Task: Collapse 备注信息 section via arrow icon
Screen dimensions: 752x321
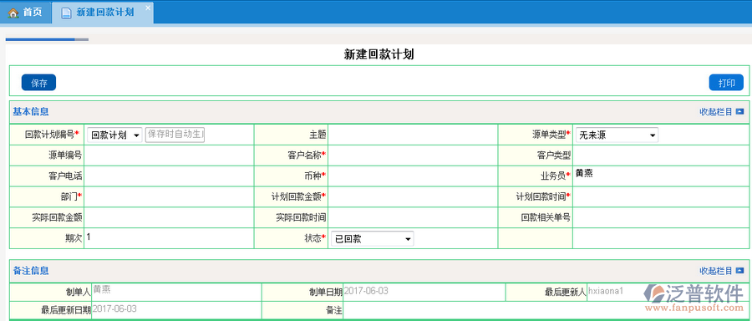Action: click(739, 271)
